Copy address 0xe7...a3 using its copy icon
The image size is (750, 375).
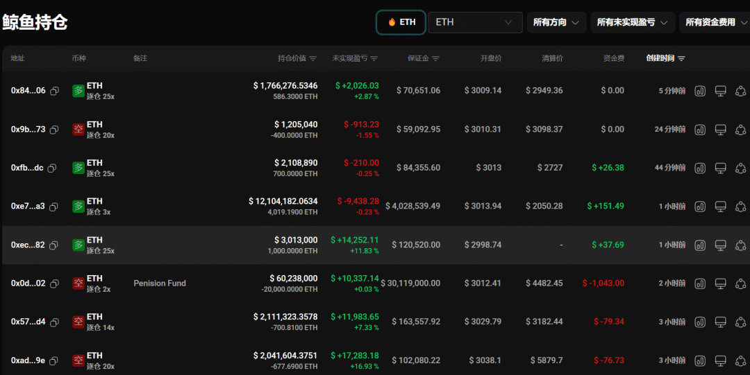click(x=54, y=207)
